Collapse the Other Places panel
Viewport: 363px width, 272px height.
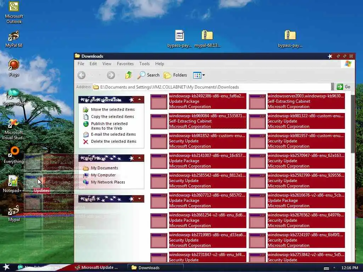[140, 158]
